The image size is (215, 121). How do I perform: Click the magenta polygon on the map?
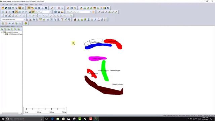point(97,58)
